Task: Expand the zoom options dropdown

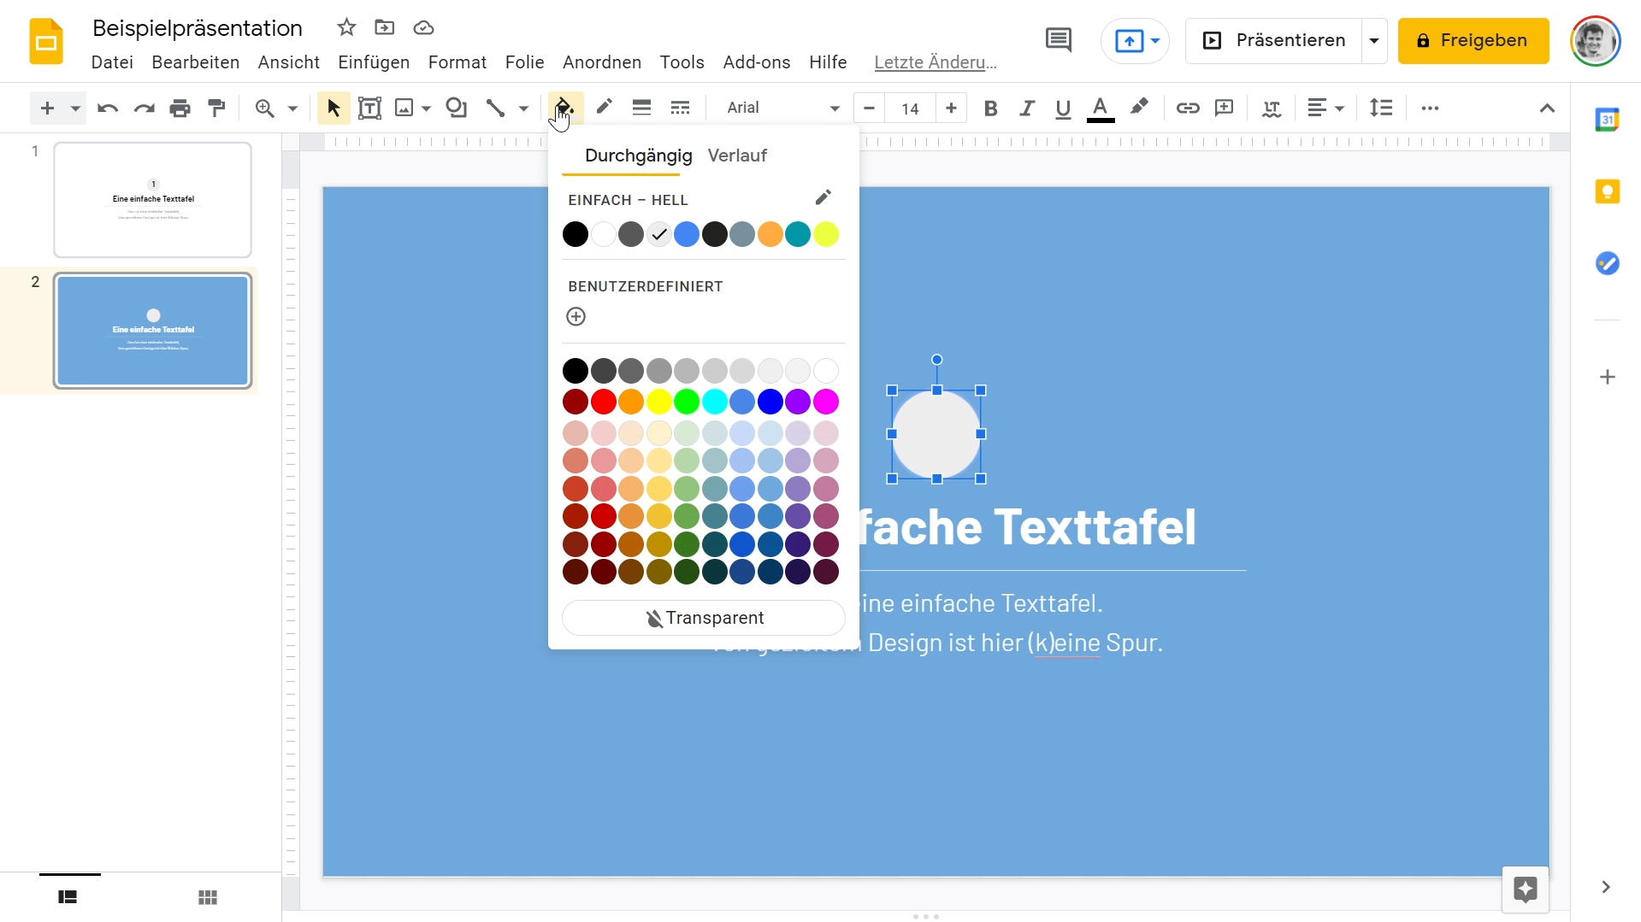Action: click(292, 108)
